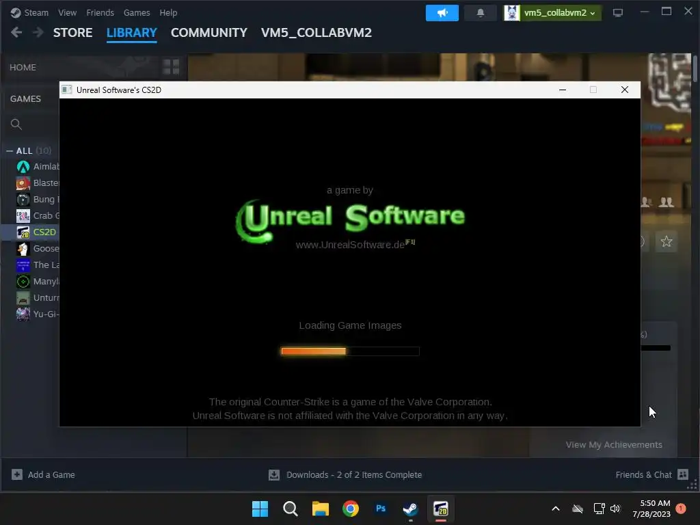The height and width of the screenshot is (525, 700).
Task: Click the Steam taskbar icon
Action: [x=411, y=509]
